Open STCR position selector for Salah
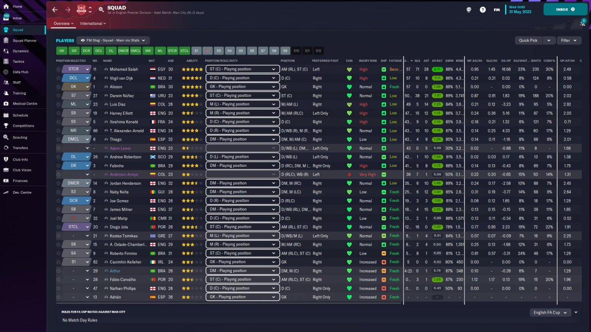This screenshot has width=591, height=332. click(x=76, y=69)
